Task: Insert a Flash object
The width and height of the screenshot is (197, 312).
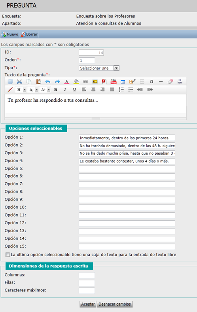Action: click(x=104, y=81)
